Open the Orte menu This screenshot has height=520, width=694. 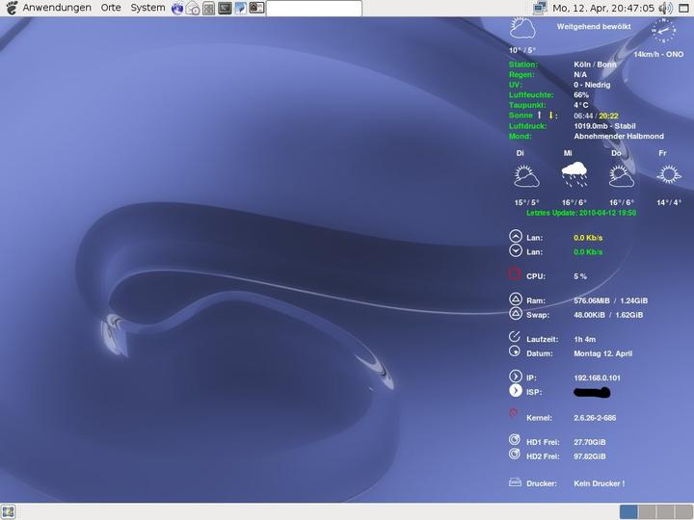click(x=111, y=8)
